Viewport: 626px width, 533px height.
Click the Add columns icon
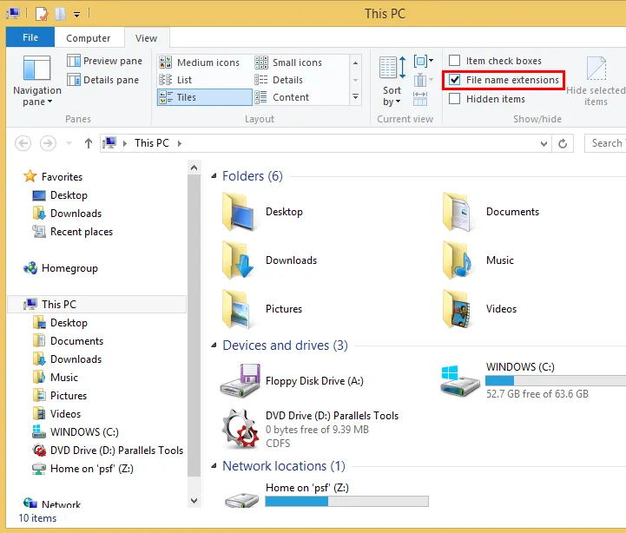(x=423, y=80)
